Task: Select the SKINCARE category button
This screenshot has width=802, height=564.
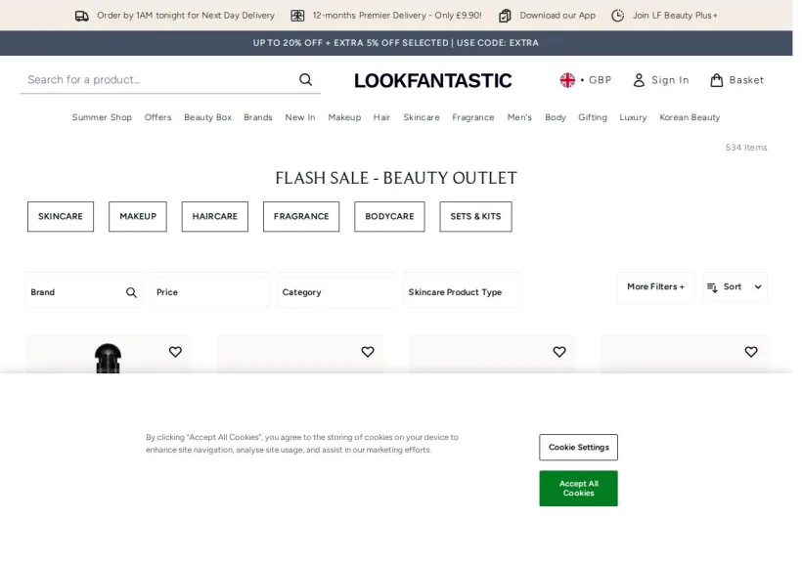Action: [61, 216]
